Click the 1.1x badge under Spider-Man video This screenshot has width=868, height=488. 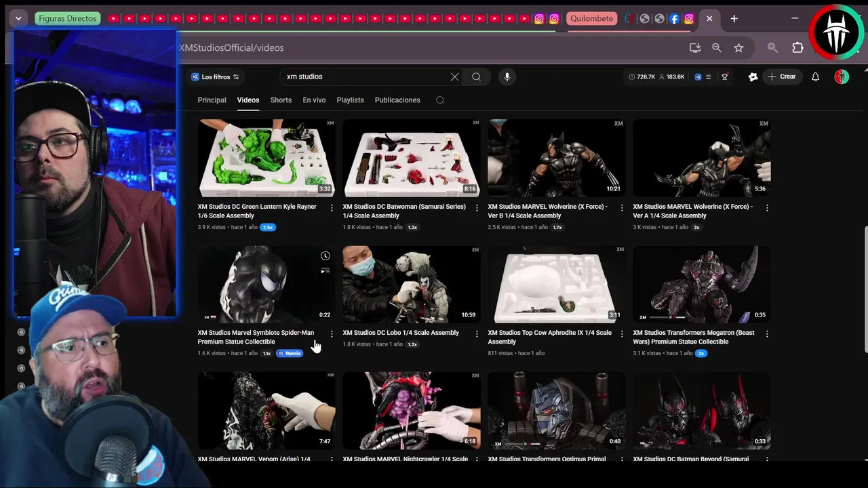coord(267,354)
